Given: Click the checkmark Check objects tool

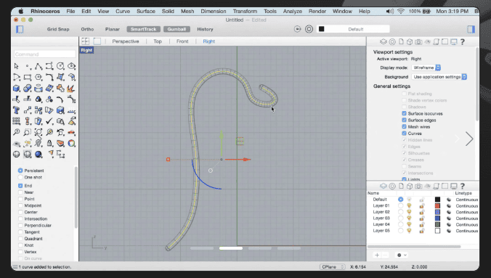Looking at the screenshot, I should tap(49, 121).
